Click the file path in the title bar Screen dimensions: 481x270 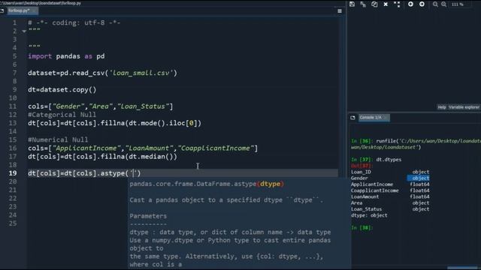click(41, 3)
